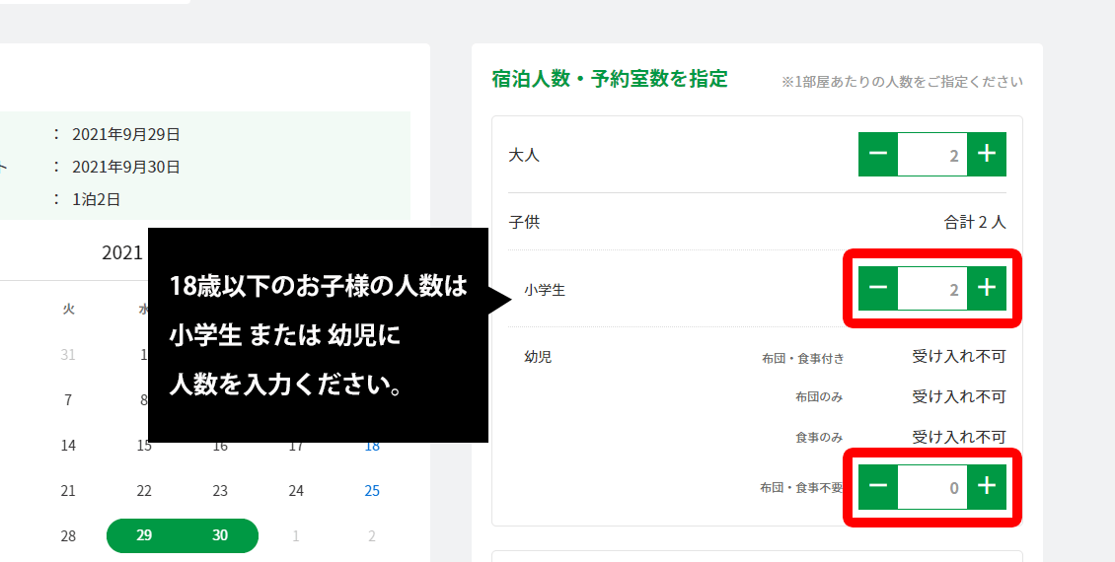This screenshot has width=1115, height=562.
Task: Select calendar date 23
Action: pos(220,491)
